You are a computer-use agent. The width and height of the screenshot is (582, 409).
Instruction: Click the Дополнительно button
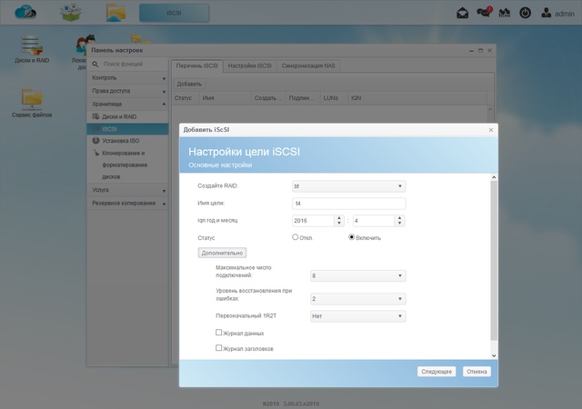(222, 253)
